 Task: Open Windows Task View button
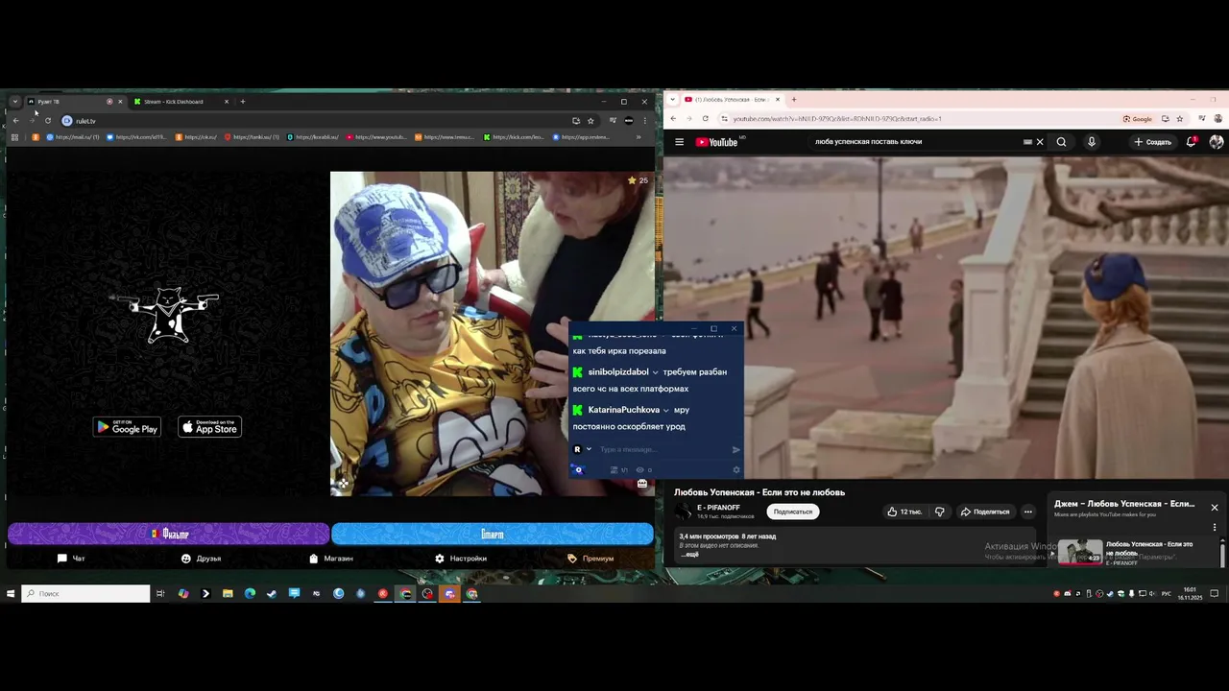point(160,593)
